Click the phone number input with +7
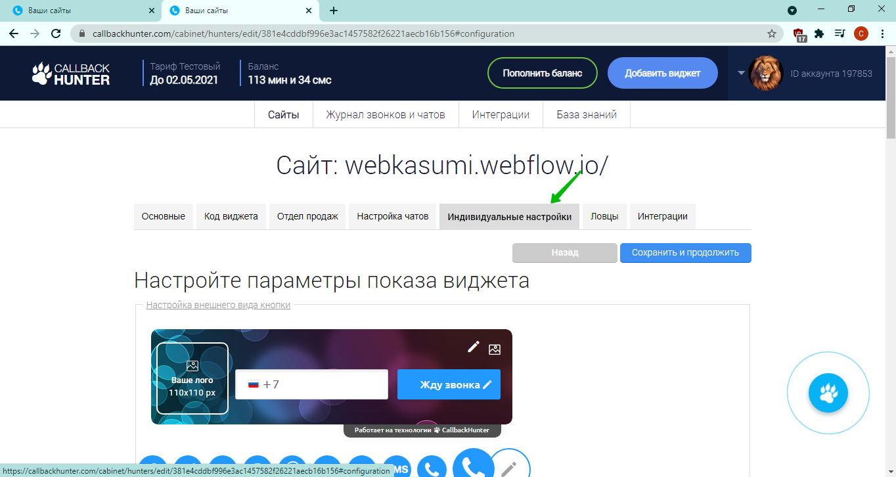The image size is (896, 477). pyautogui.click(x=312, y=384)
